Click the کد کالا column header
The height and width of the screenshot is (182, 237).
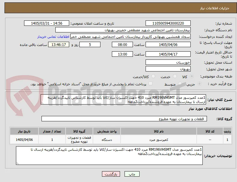[210, 131]
